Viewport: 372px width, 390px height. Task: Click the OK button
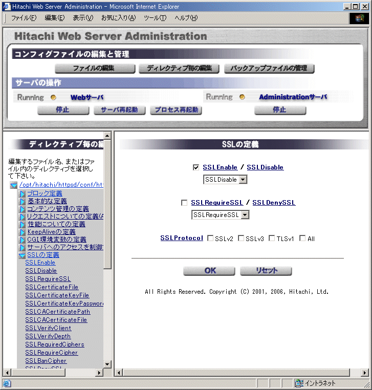[209, 271]
